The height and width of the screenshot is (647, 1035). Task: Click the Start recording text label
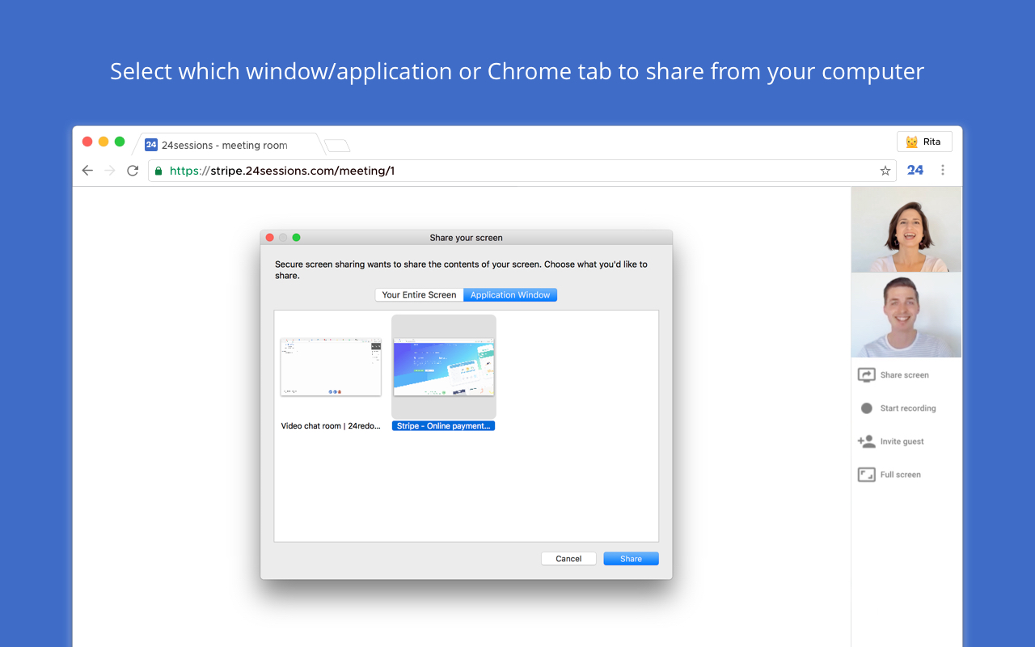908,408
